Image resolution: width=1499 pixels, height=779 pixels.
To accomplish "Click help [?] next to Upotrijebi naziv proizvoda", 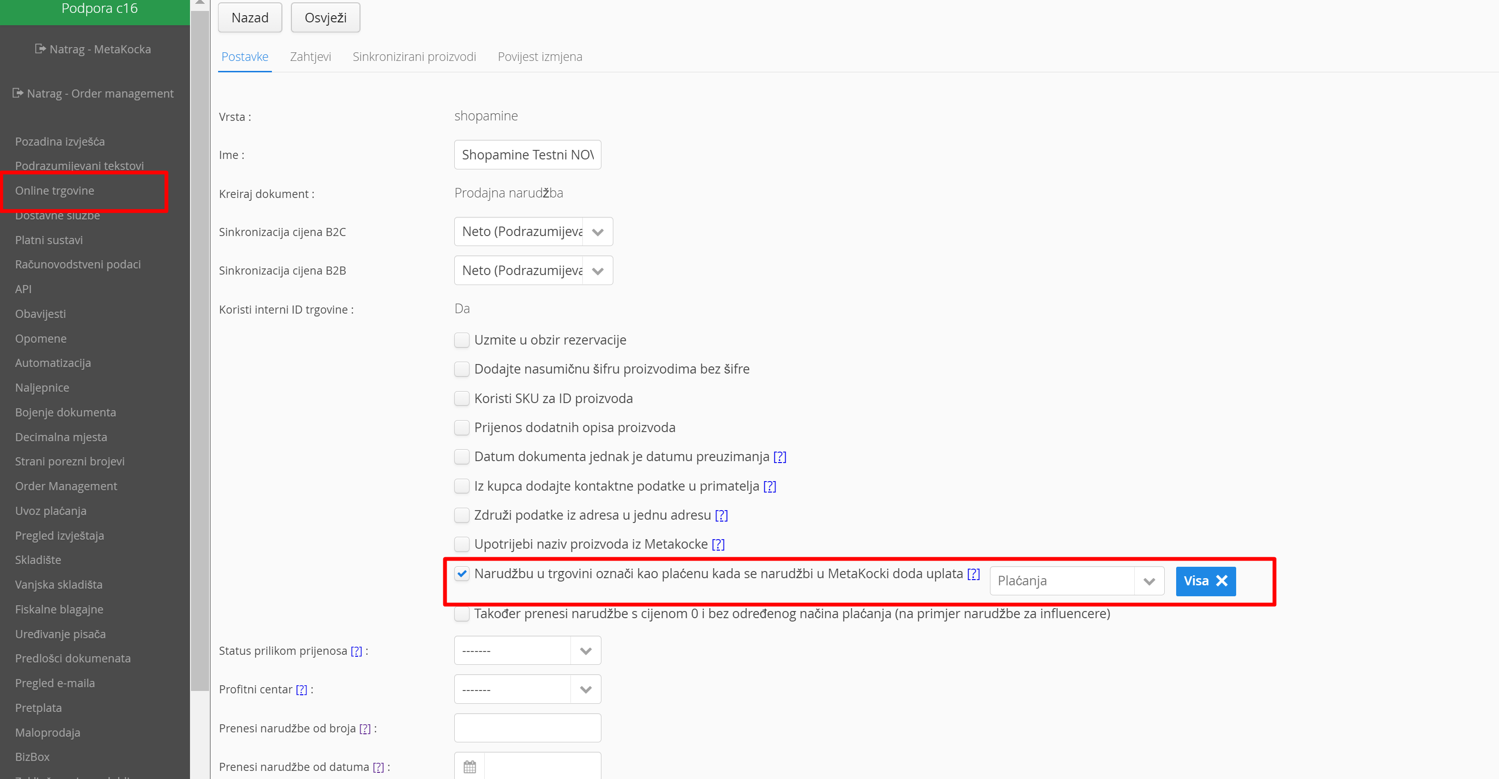I will pos(718,544).
